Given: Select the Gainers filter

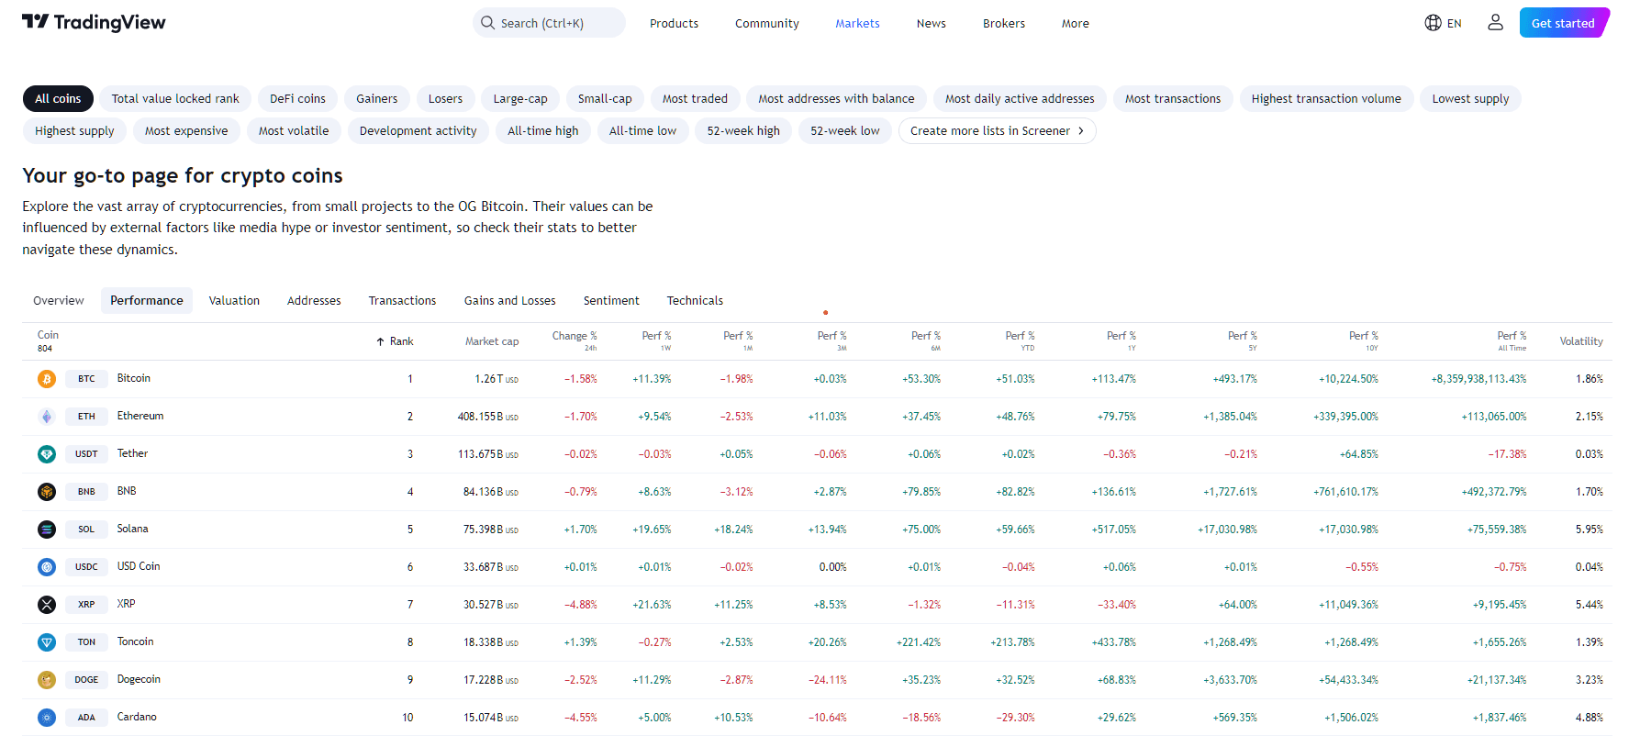Looking at the screenshot, I should point(376,99).
